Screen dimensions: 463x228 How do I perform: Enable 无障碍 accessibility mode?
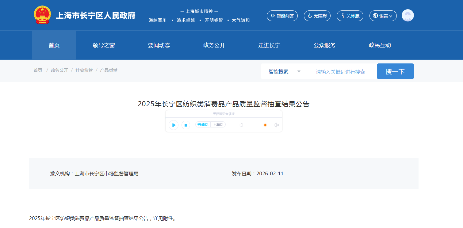317,16
